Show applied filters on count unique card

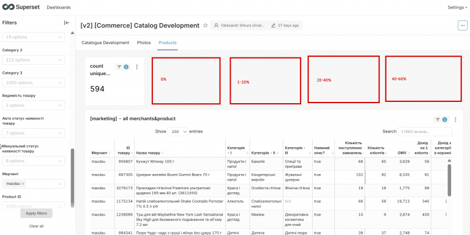pos(122,67)
